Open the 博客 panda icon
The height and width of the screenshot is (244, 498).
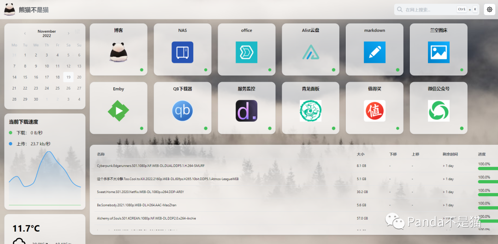point(119,52)
